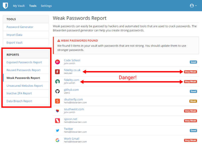The width and height of the screenshot is (202, 147).
Task: Open the fidelity.co.uk vault item
Action: (x=72, y=70)
